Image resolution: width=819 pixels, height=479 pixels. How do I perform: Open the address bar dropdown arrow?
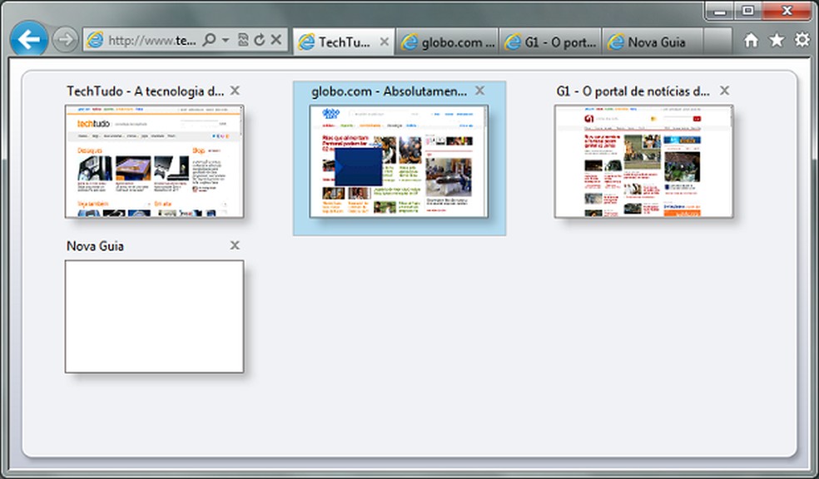[225, 40]
